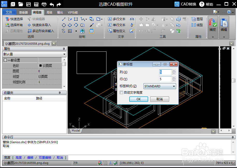The image size is (237, 168).
Task: Select the Line drawing tool
Action: pos(64,19)
